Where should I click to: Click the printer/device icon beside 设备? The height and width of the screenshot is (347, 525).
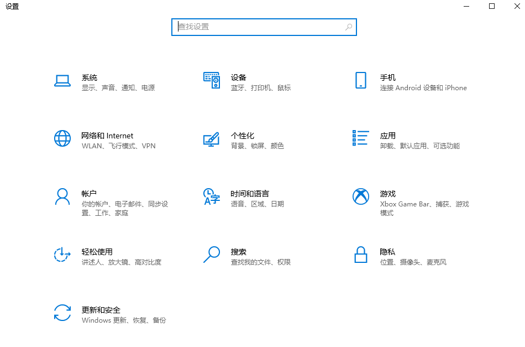(x=212, y=80)
